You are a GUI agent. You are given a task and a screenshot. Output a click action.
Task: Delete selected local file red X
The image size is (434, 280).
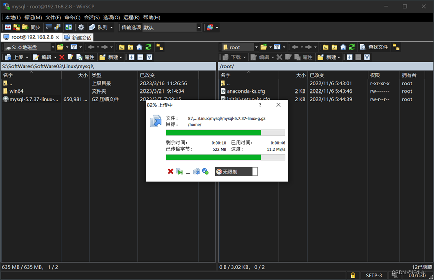coord(62,57)
